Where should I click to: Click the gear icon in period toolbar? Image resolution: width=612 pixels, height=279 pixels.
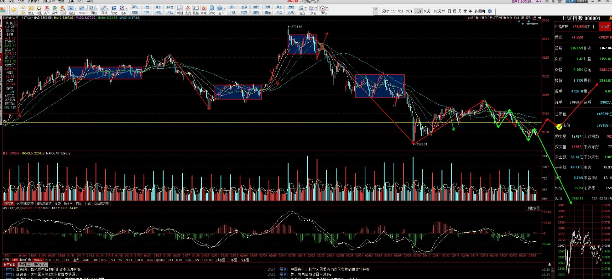[x=489, y=11]
